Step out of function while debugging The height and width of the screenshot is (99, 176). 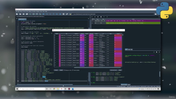click(x=54, y=14)
